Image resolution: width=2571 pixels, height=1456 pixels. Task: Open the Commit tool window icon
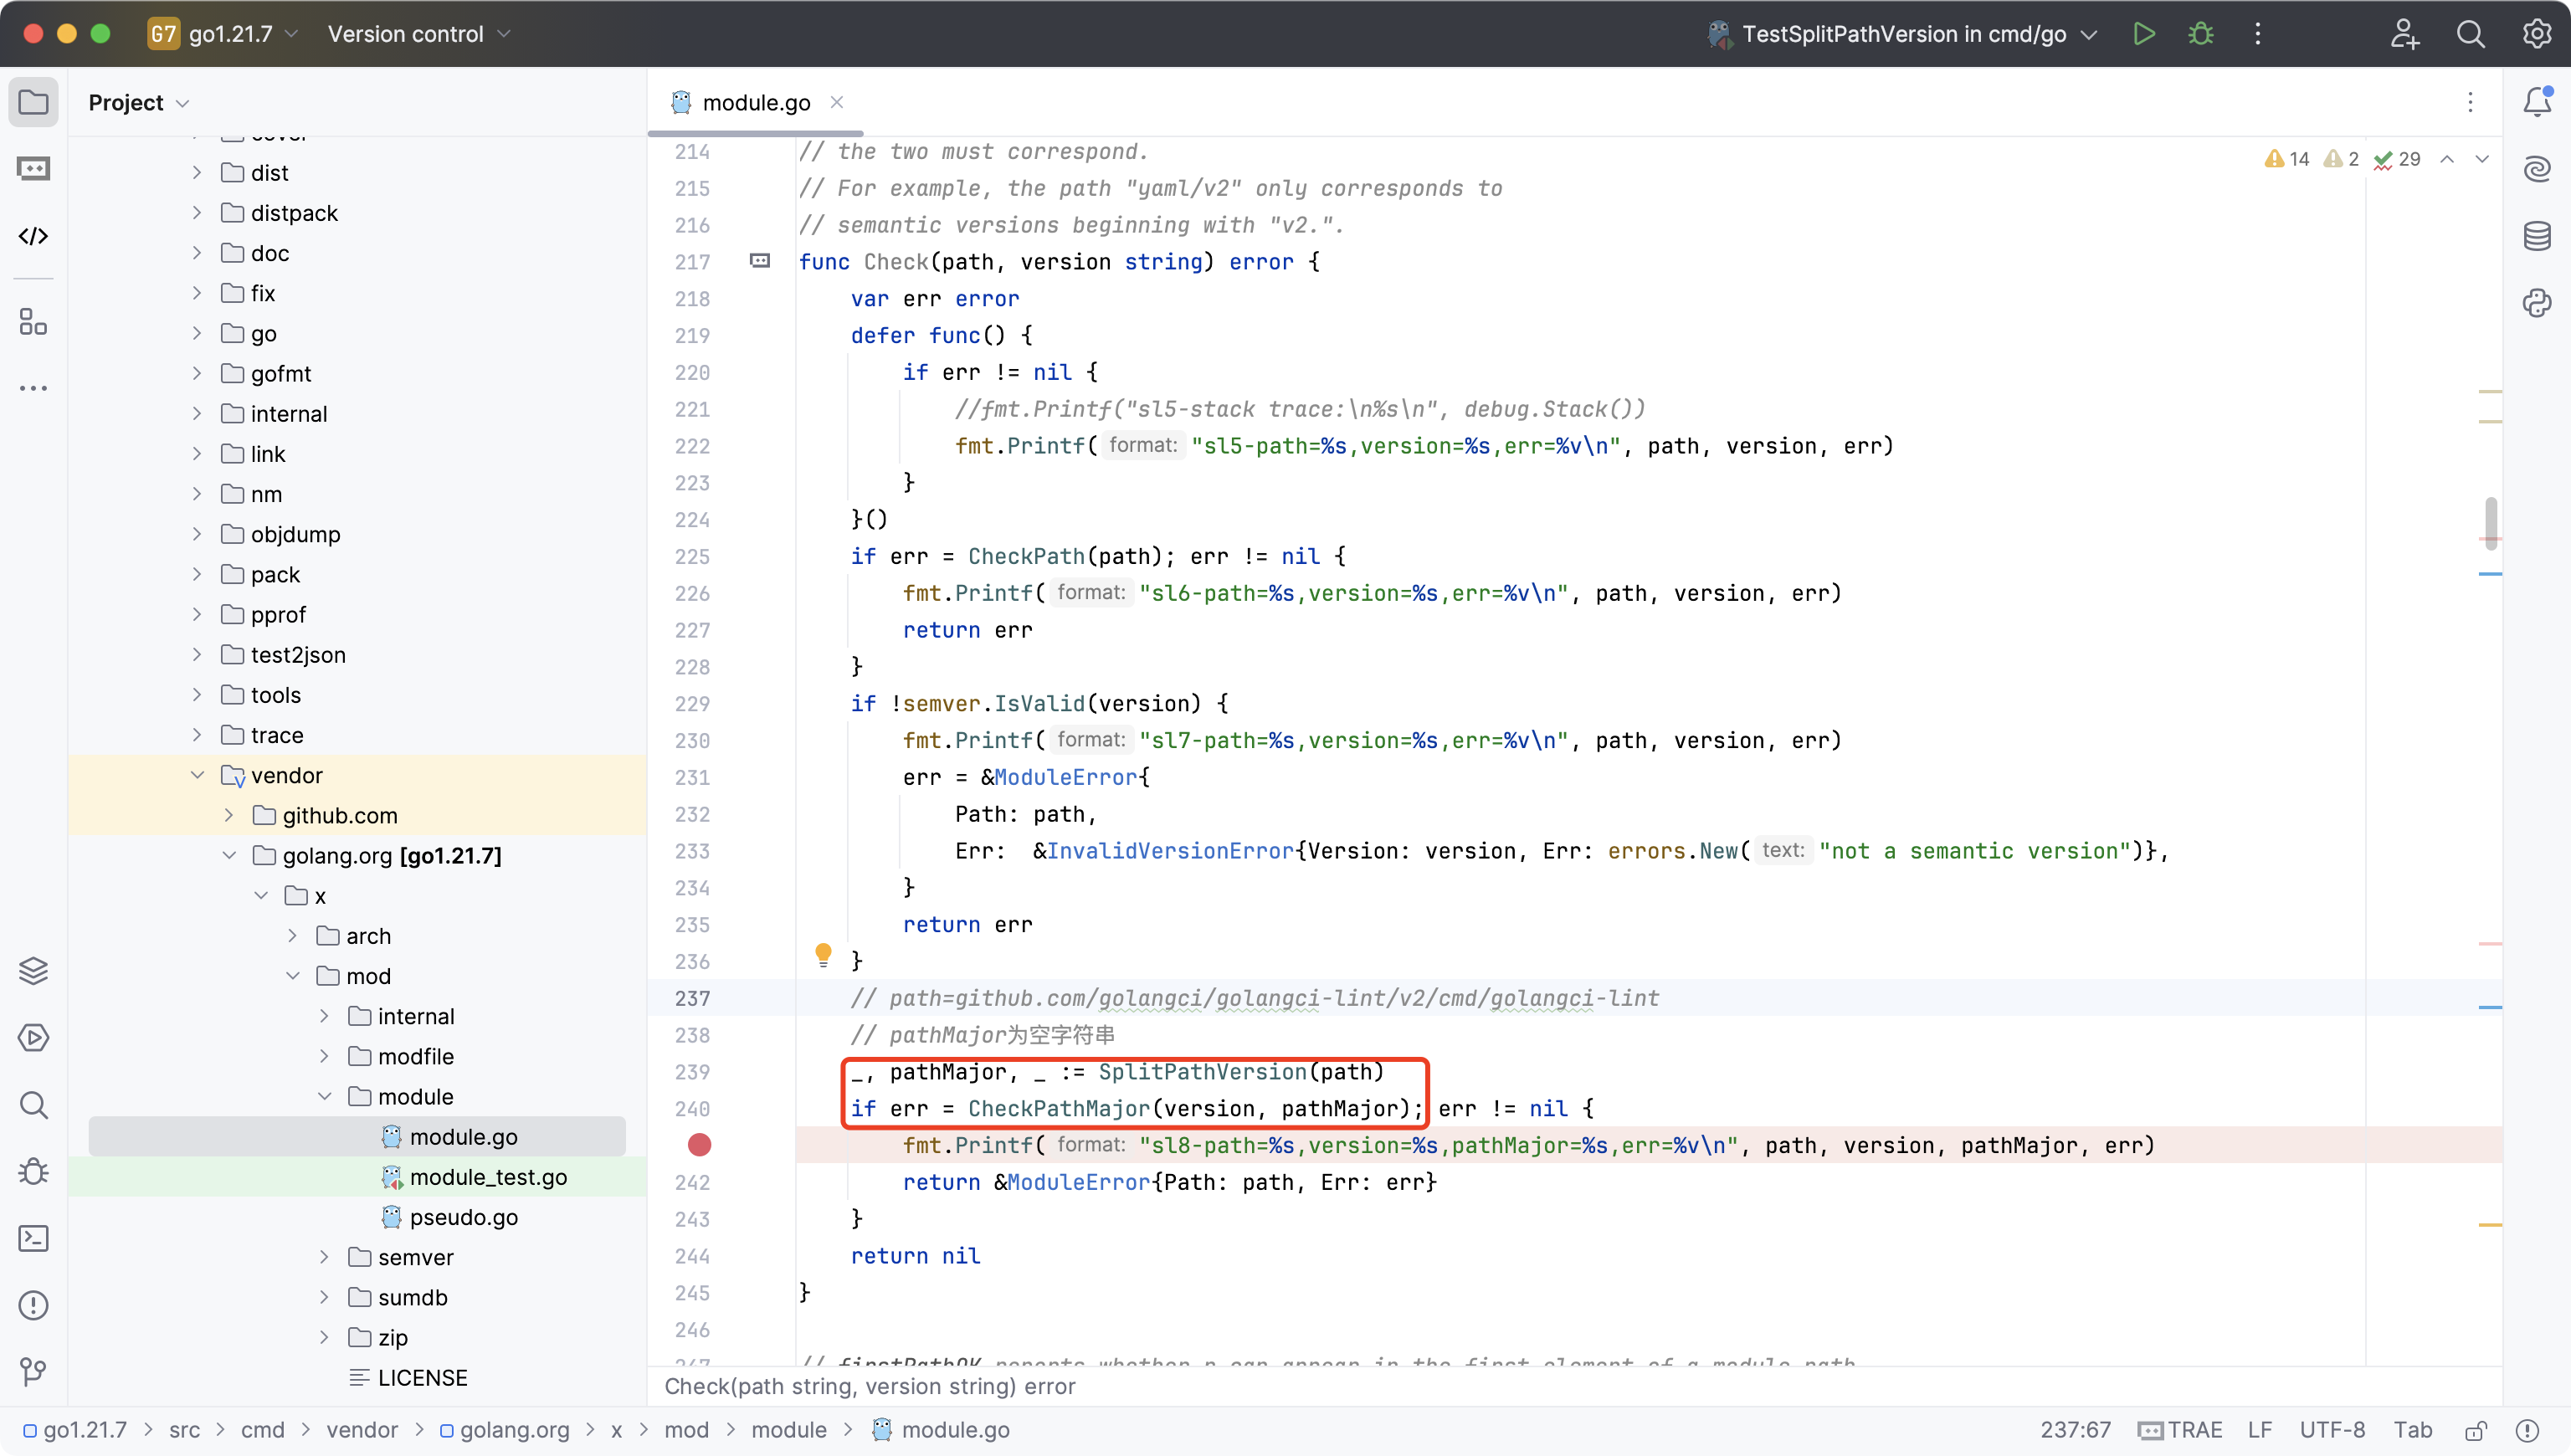pyautogui.click(x=33, y=169)
